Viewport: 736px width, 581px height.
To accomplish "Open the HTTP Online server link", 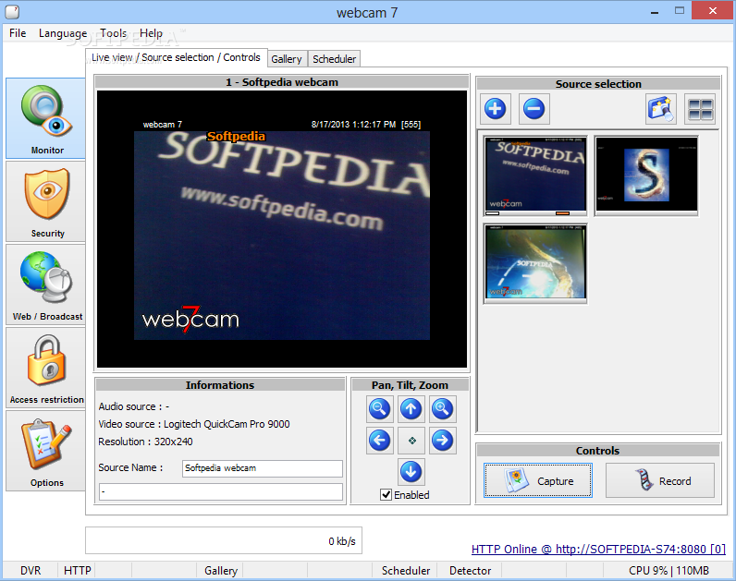I will click(x=598, y=549).
